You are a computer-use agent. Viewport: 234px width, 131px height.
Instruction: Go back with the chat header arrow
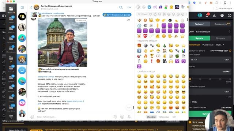(x=31, y=7)
